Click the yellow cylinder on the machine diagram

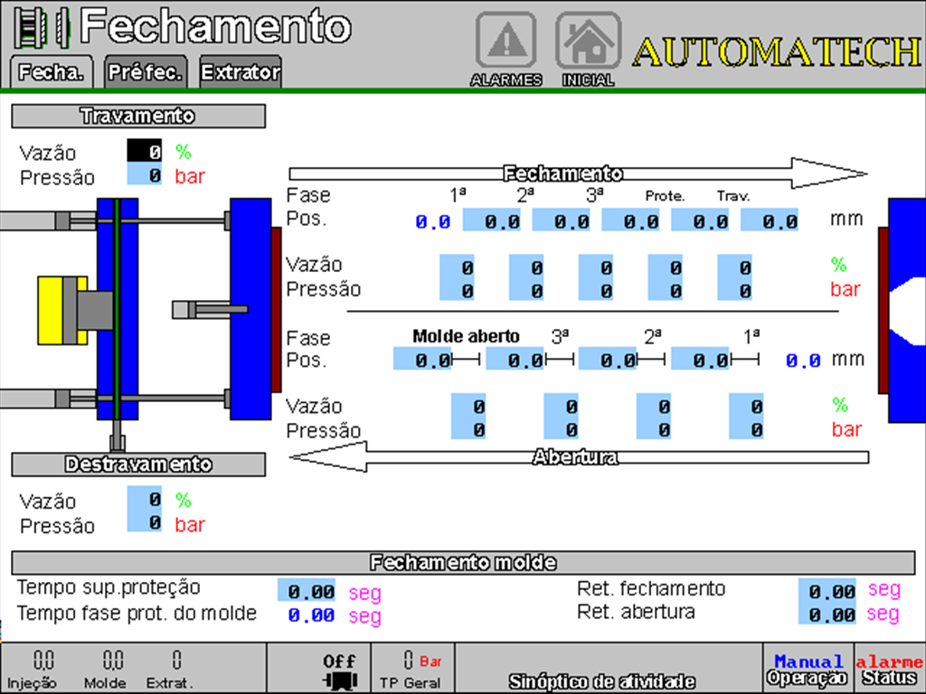61,310
